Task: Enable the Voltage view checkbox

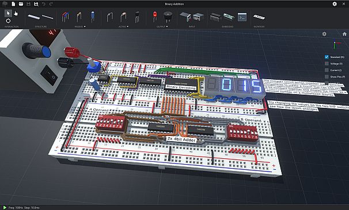Action: (327, 64)
